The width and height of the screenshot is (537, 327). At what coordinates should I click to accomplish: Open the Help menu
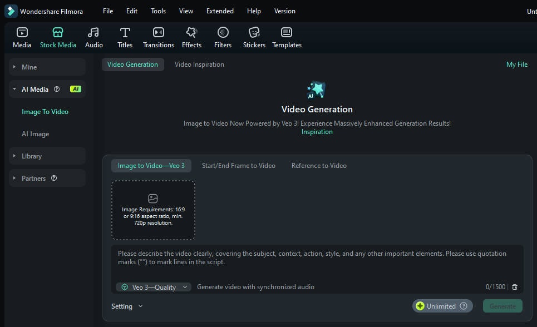point(254,11)
